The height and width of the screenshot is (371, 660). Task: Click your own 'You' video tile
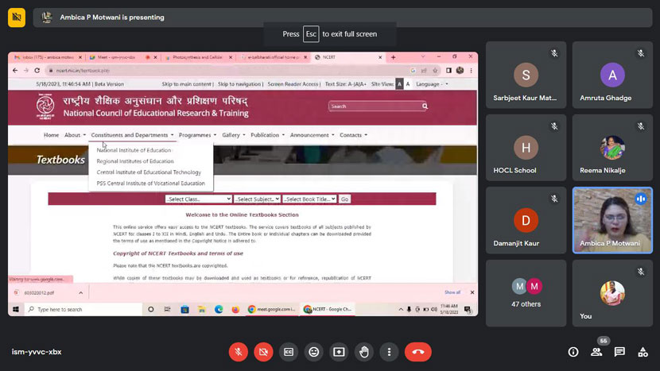point(612,293)
